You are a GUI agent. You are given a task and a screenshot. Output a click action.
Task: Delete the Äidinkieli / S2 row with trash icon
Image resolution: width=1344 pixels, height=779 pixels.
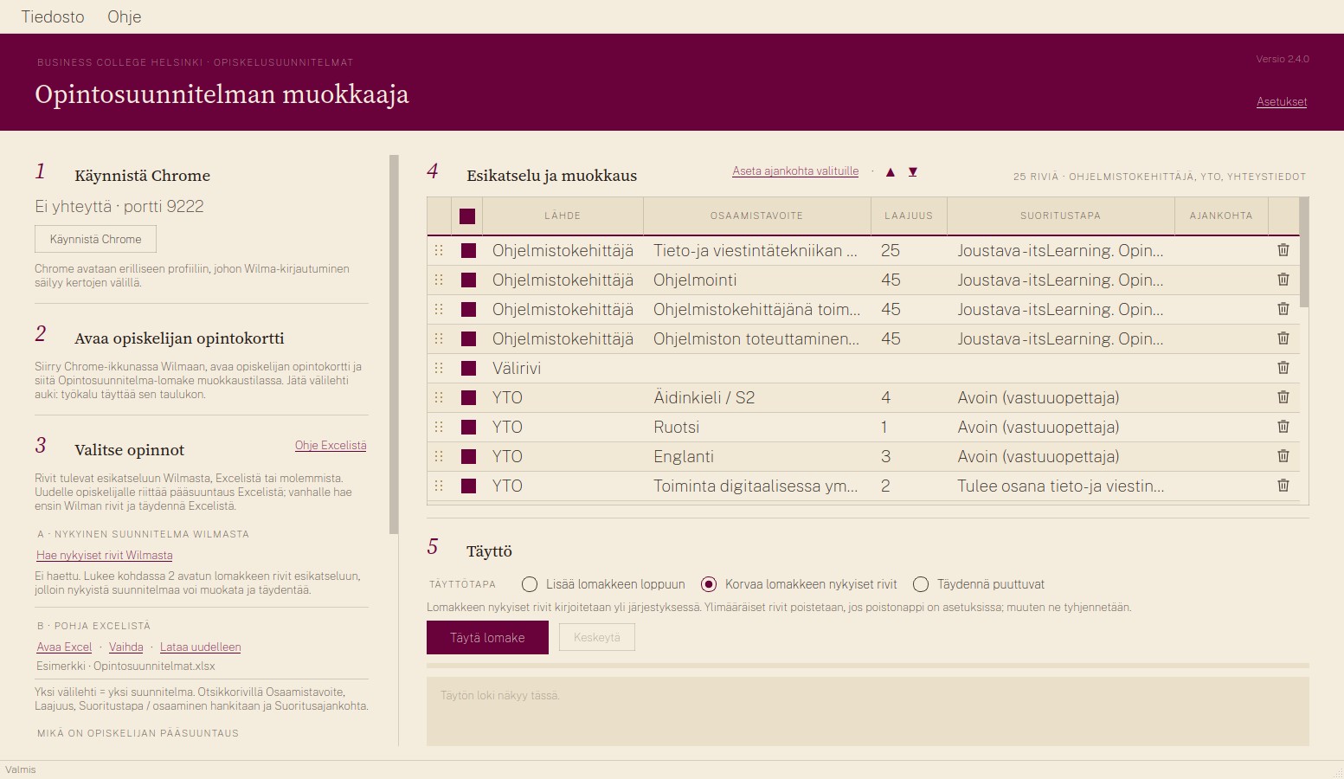pos(1283,397)
